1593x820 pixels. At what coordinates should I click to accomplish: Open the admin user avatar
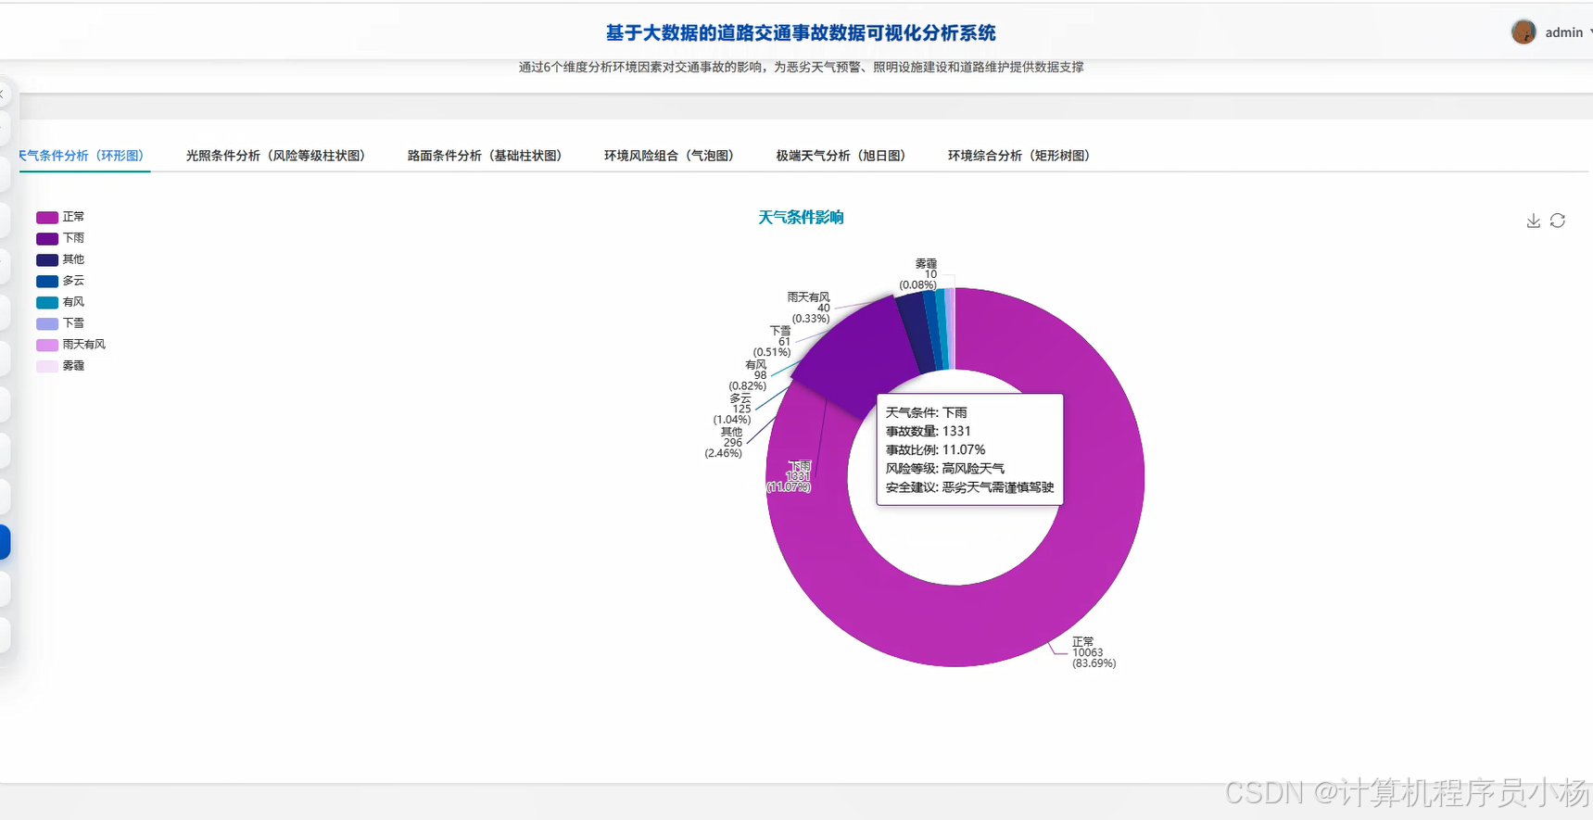coord(1523,32)
